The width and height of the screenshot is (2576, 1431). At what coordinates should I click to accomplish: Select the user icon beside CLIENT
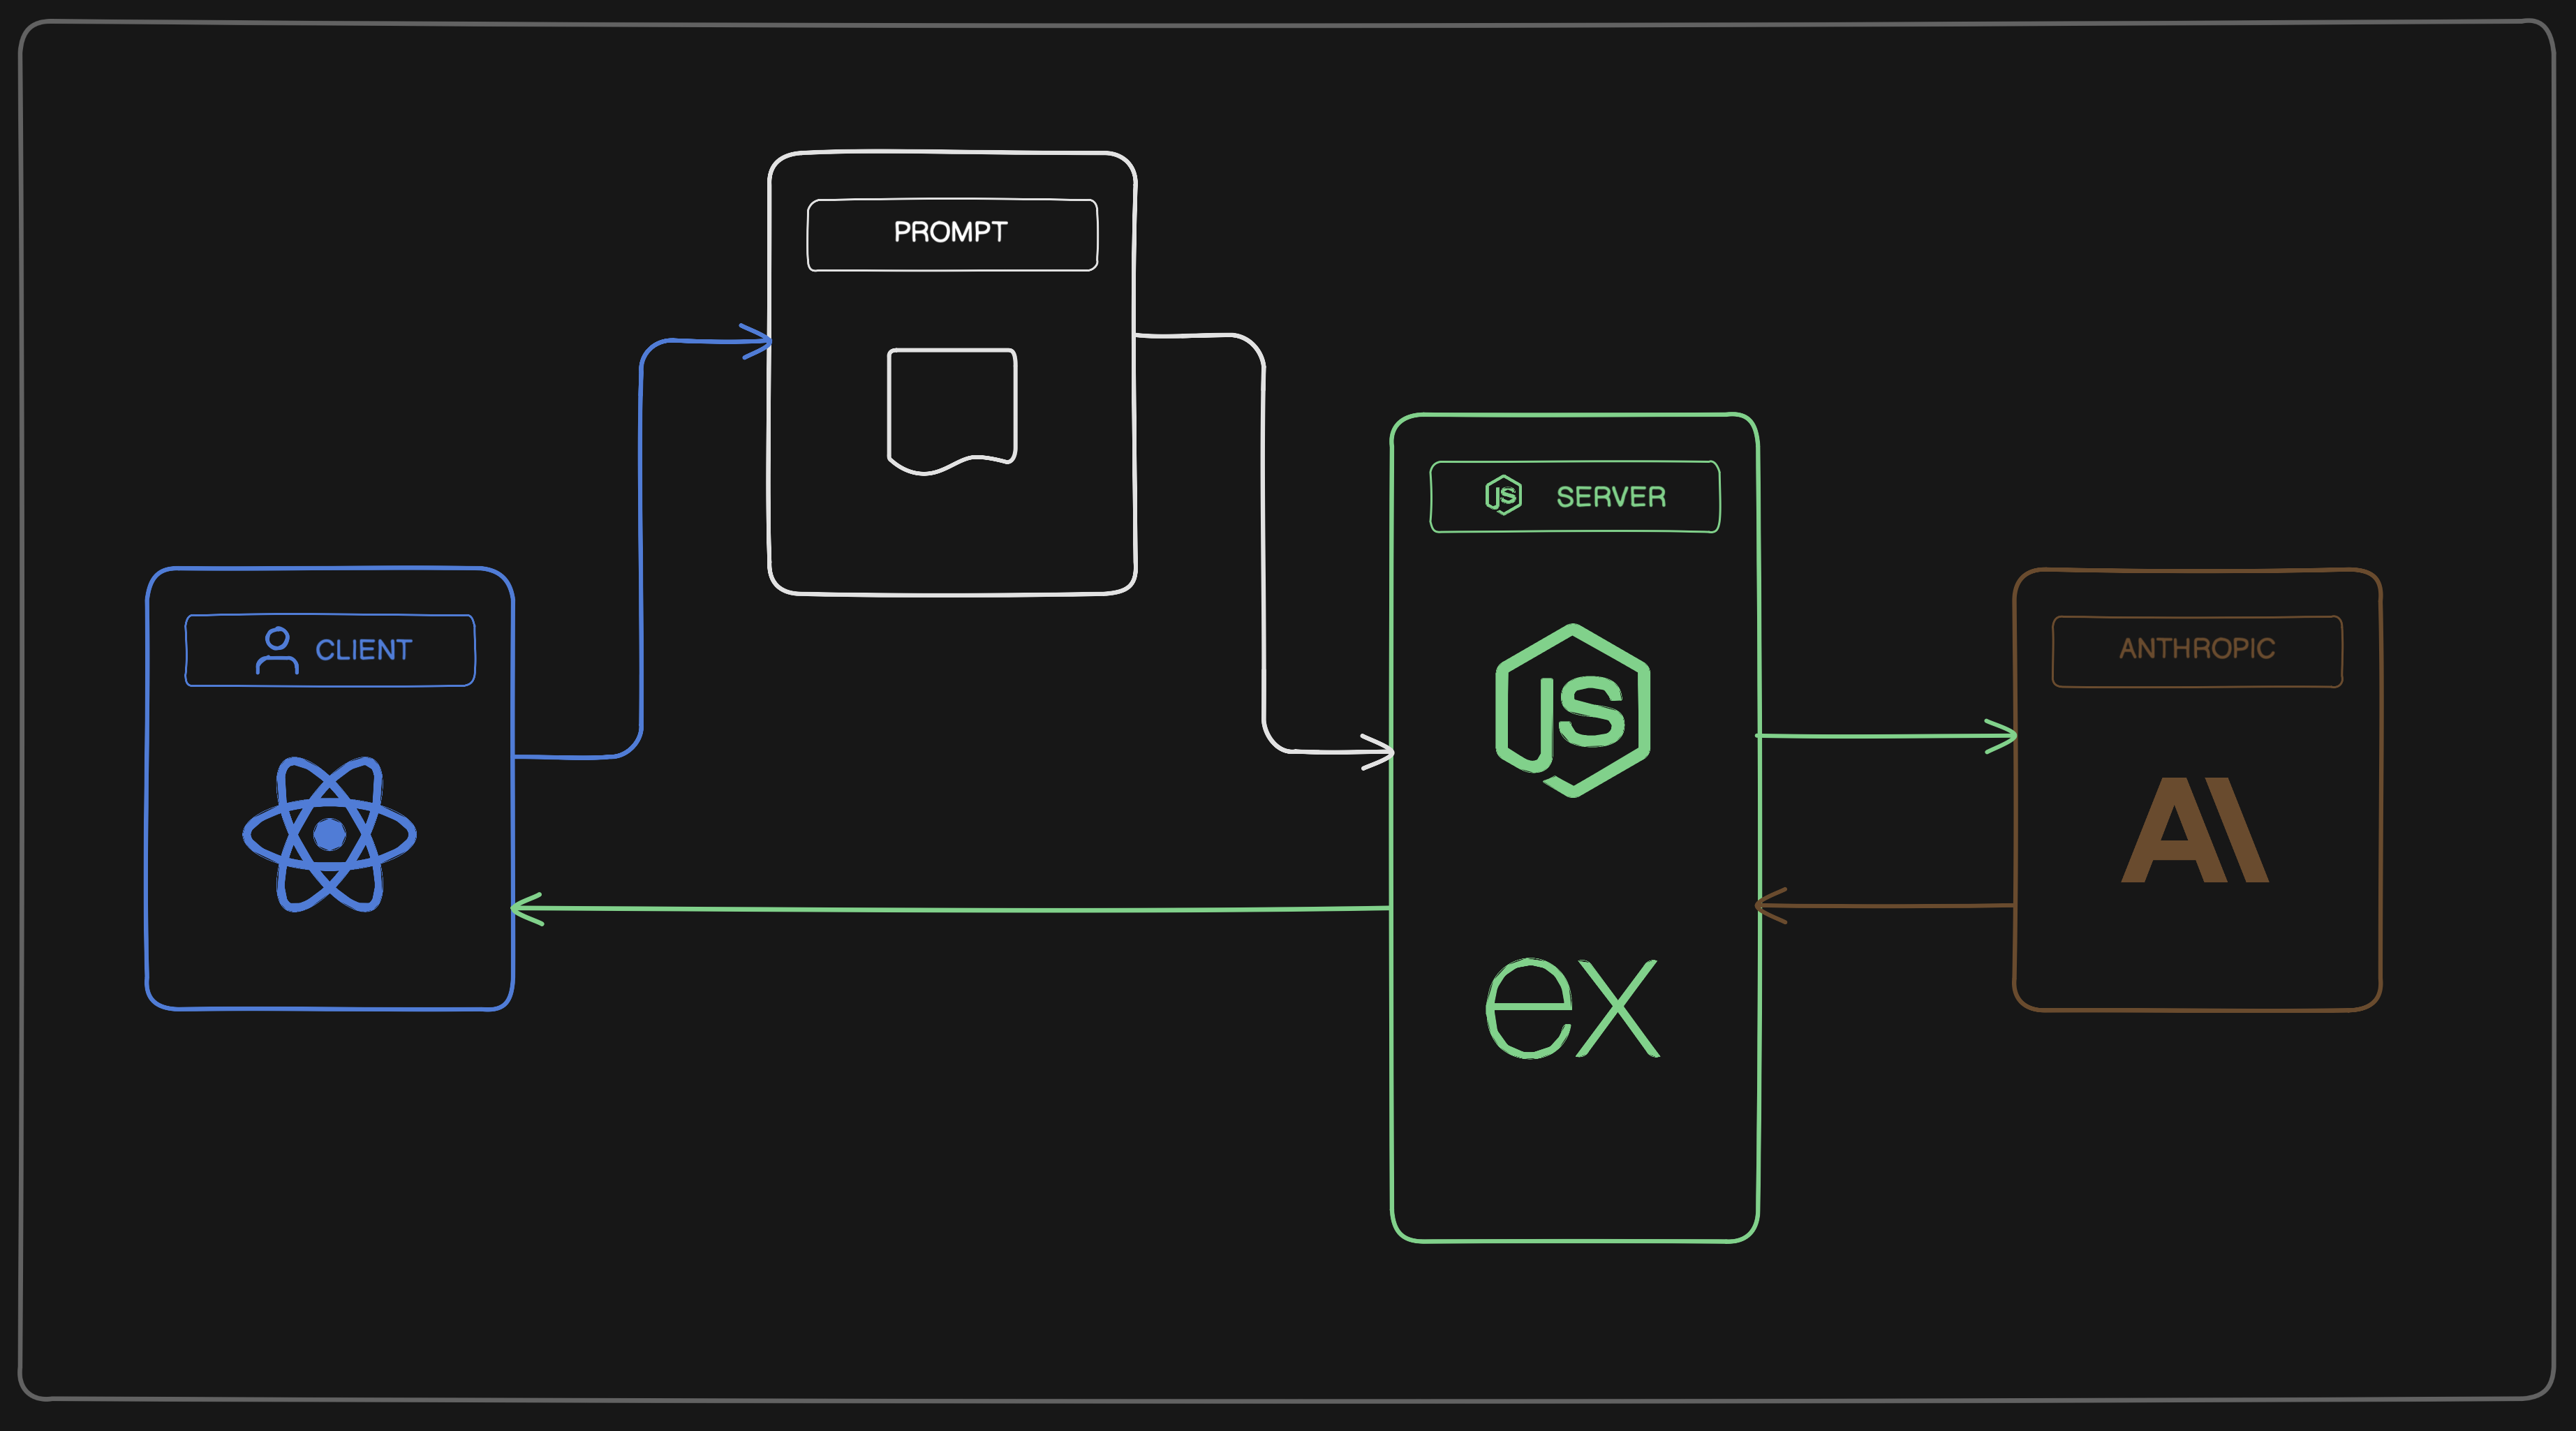[277, 650]
